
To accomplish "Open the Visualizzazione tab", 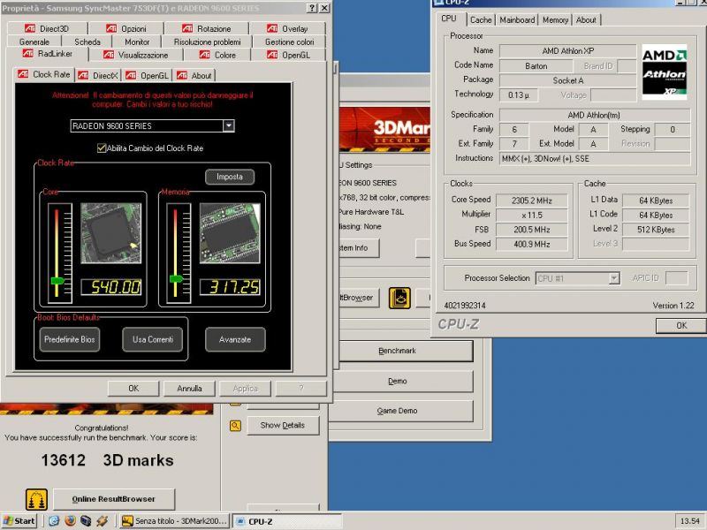I will [136, 55].
